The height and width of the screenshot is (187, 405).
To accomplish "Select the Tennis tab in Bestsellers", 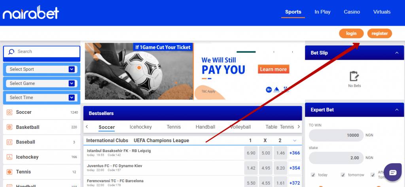I will [x=174, y=127].
